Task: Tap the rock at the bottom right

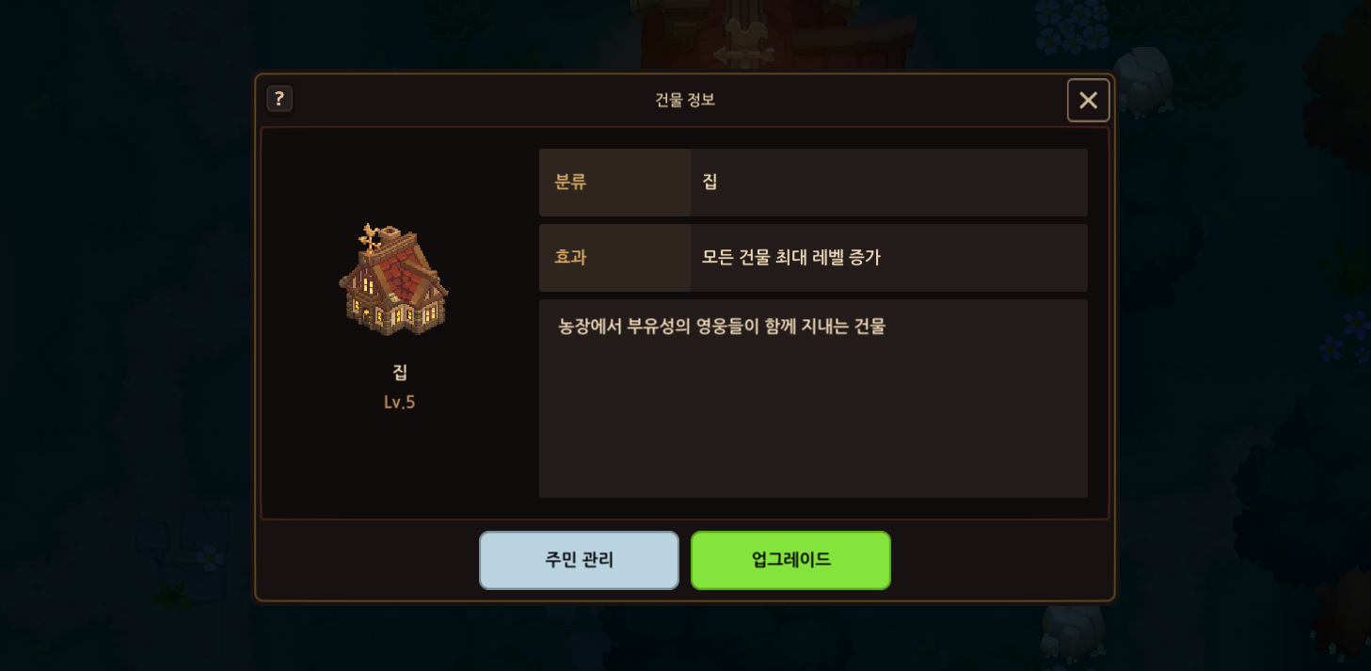Action: [1073, 631]
